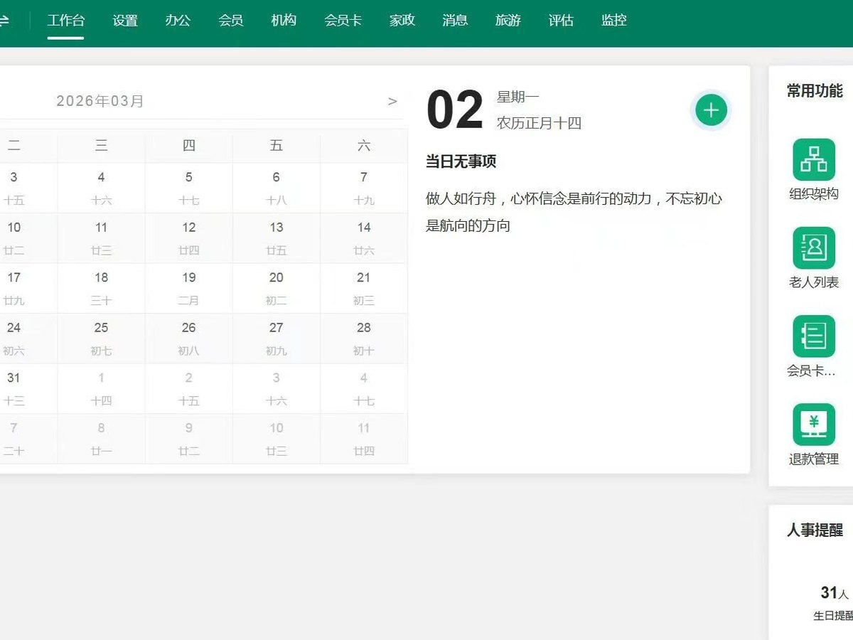Image resolution: width=853 pixels, height=640 pixels.
Task: Select March 21 (初三) in calendar
Action: coord(363,288)
